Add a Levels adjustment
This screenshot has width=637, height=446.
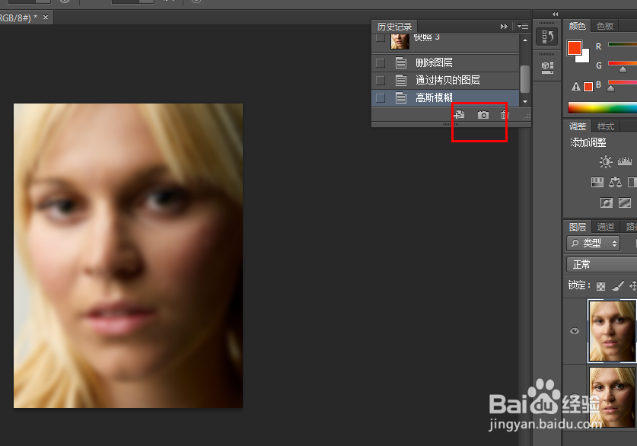point(624,161)
